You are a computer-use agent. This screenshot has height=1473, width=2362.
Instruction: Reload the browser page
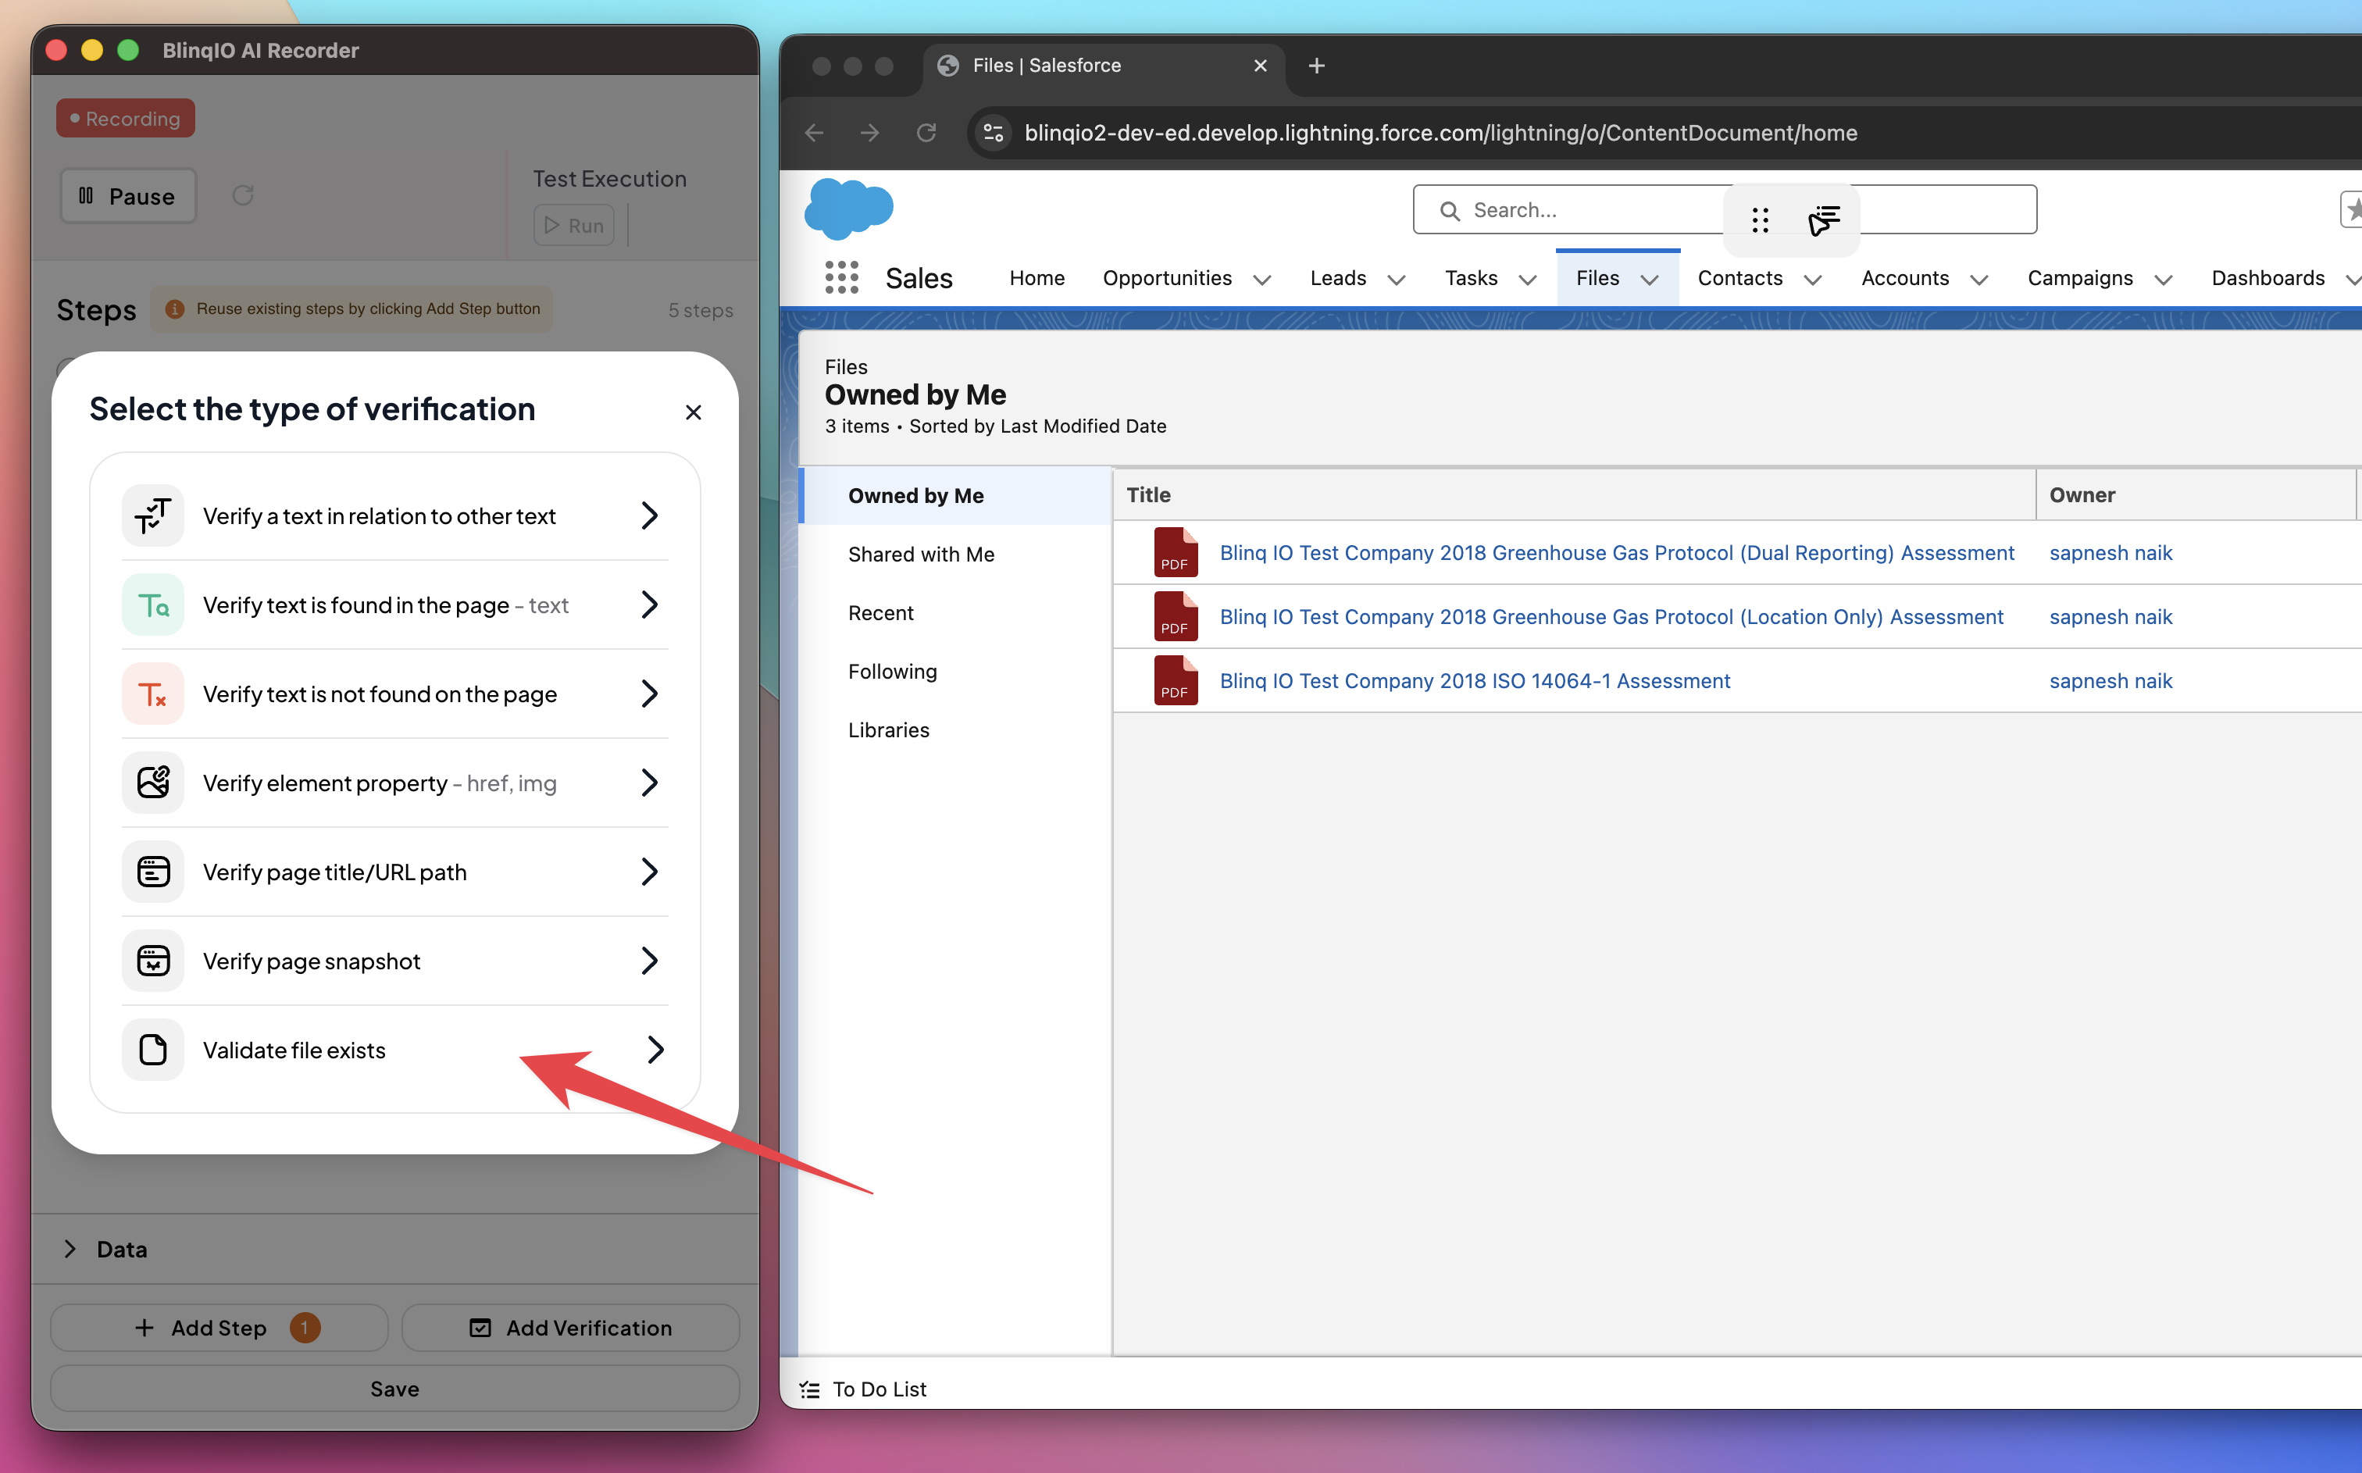coord(926,133)
